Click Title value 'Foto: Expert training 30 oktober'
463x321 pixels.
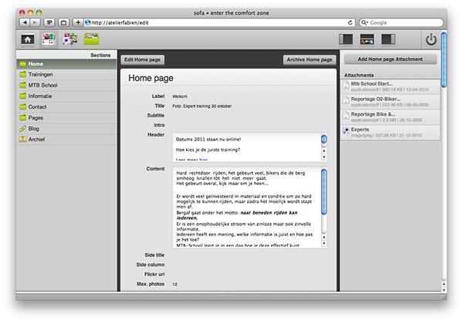coord(202,106)
